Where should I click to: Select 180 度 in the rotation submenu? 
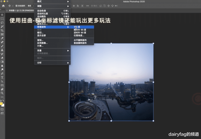click(82, 27)
